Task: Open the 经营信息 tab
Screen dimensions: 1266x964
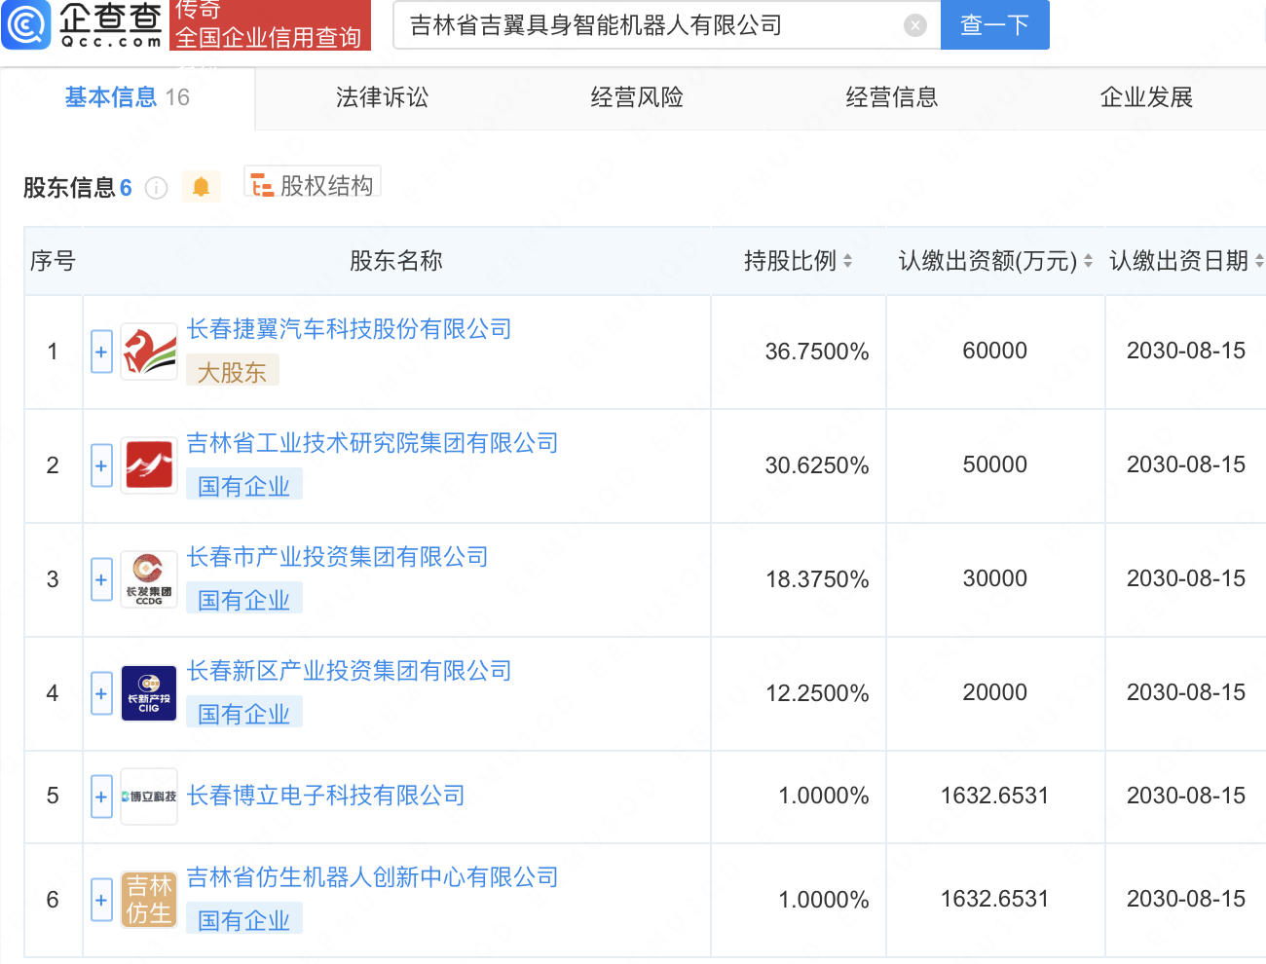Action: click(x=892, y=97)
